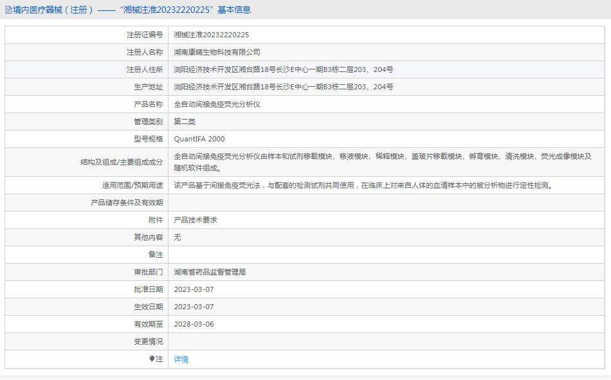Screen dimensions: 611x380
Task: Select the structure composition description text
Action: coord(383,162)
